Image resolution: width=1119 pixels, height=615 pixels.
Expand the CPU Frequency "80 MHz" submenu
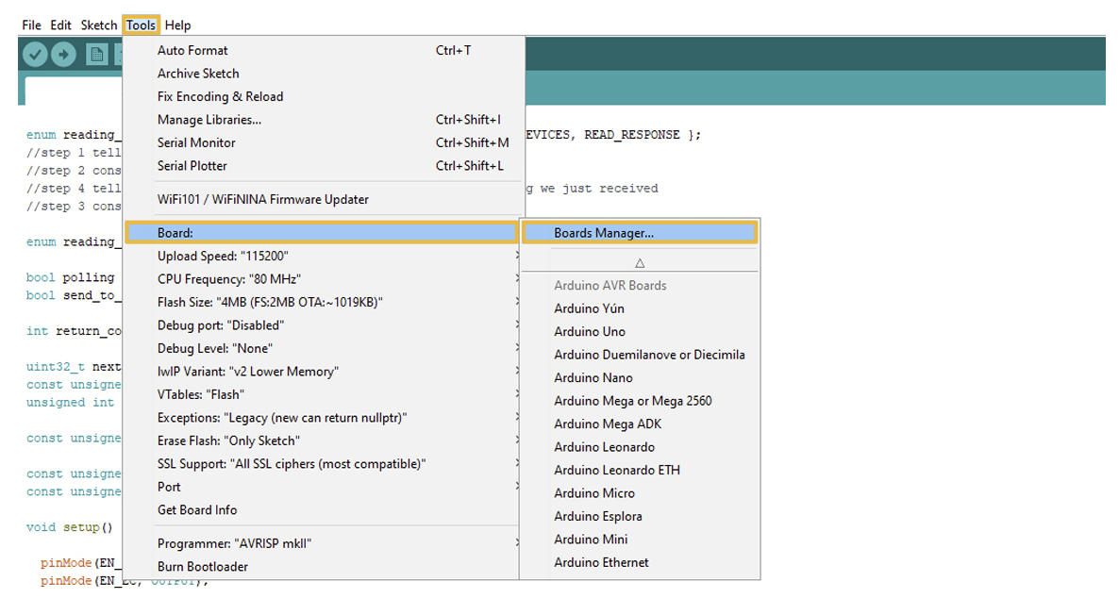(x=324, y=279)
